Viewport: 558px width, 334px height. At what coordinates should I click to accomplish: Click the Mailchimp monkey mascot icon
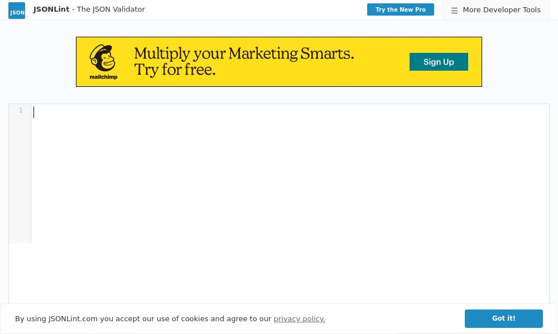tap(103, 58)
